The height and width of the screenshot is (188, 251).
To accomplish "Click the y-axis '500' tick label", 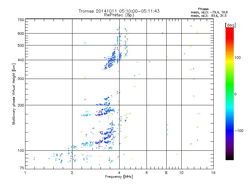I will pos(21,45).
